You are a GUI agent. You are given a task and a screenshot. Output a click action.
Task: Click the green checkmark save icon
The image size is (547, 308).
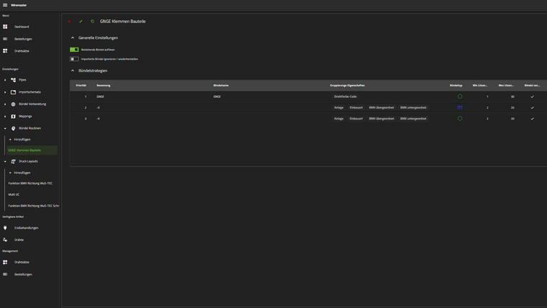(x=81, y=22)
